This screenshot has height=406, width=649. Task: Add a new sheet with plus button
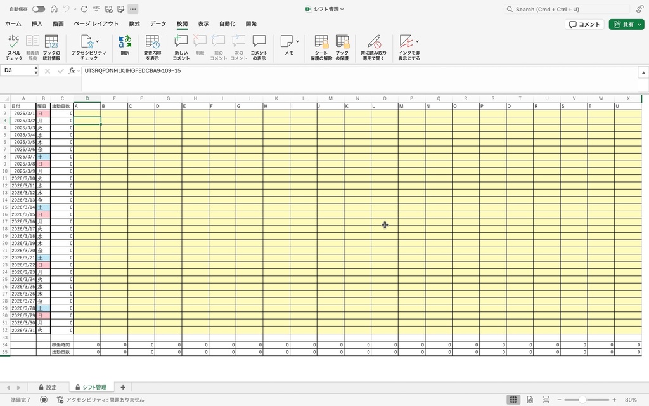tap(123, 388)
